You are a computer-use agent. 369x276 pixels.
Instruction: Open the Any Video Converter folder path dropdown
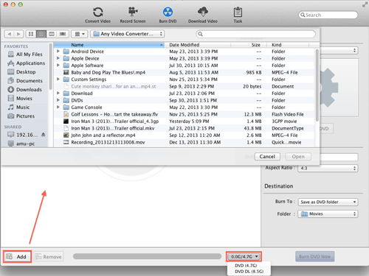pos(128,34)
